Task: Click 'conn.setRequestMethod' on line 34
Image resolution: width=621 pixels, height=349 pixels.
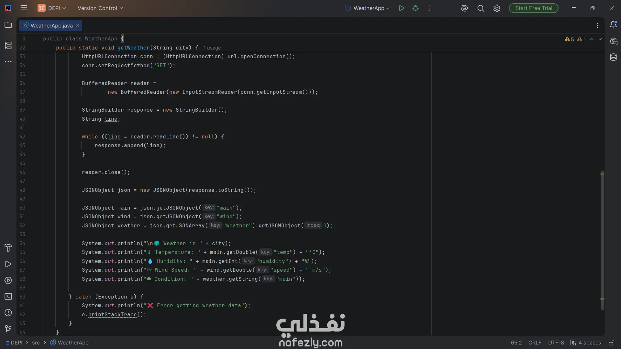Action: [116, 66]
